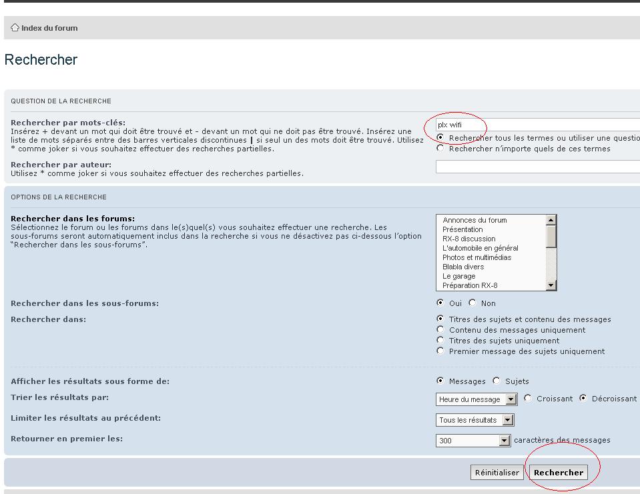Select Rechercher tous les termes radio option

click(440, 137)
